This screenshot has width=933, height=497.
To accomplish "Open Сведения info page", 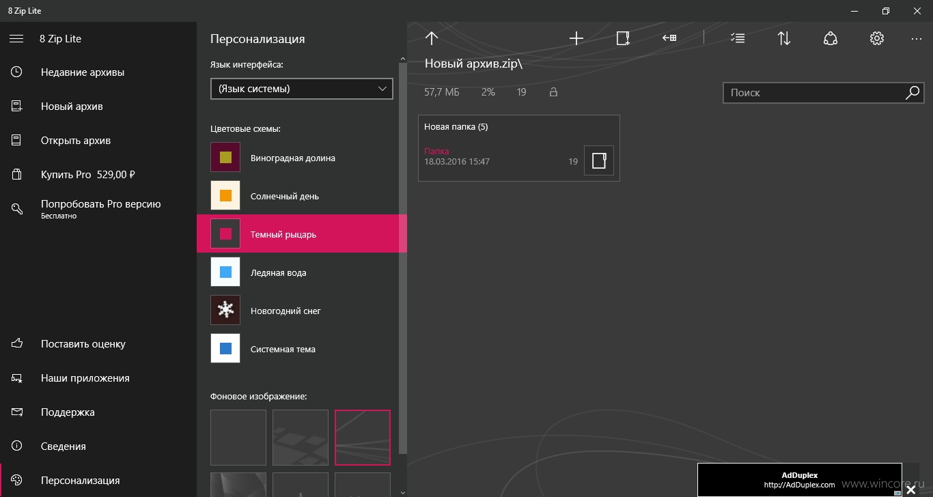I will [98, 446].
